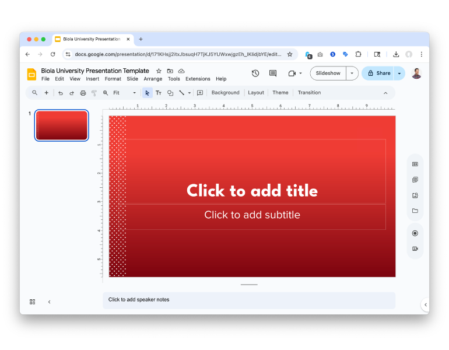Viewport: 449px width, 350px height.
Task: Rename the Biola University Presentation Template title
Action: point(95,71)
